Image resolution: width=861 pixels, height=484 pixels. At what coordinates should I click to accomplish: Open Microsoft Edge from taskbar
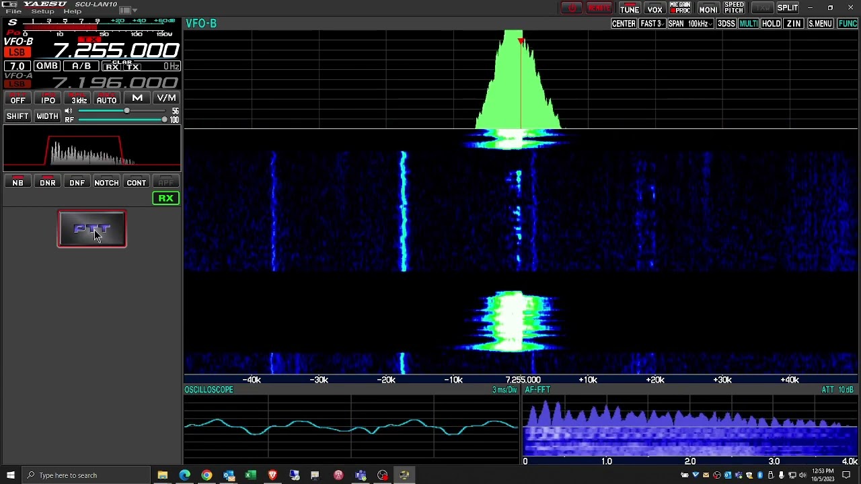184,475
